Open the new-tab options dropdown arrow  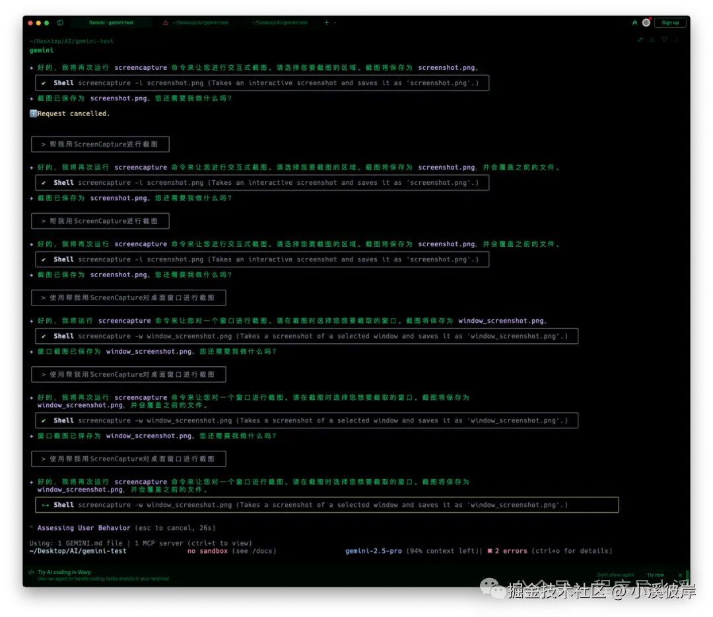pyautogui.click(x=335, y=22)
